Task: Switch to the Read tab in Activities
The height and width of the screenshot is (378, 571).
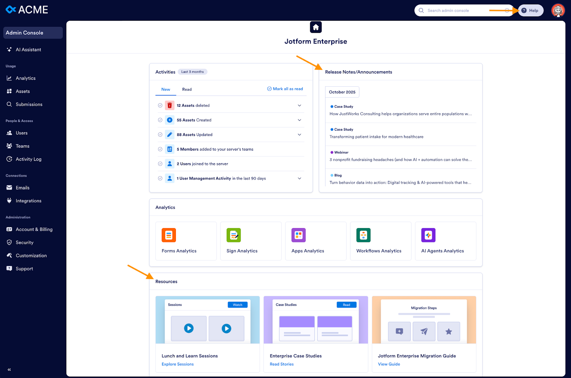Action: point(187,89)
